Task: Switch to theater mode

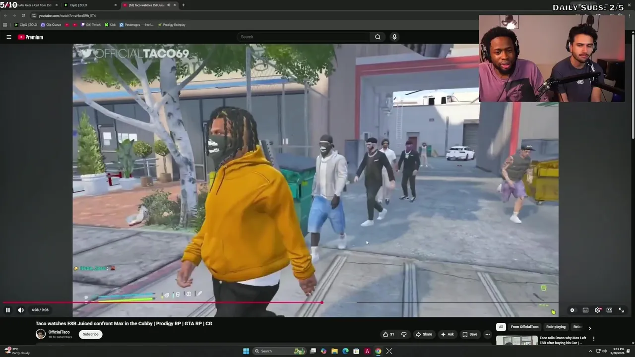Action: pos(609,310)
